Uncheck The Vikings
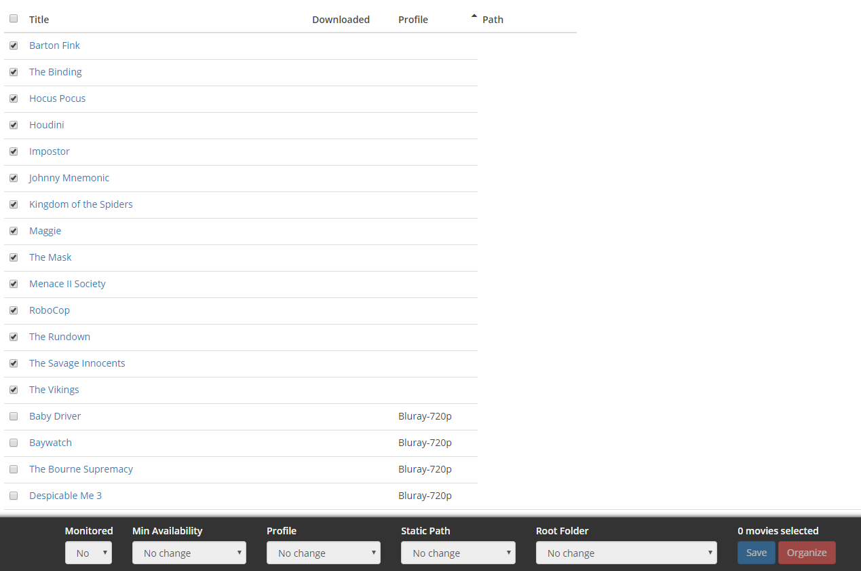This screenshot has height=571, width=861. 13,390
